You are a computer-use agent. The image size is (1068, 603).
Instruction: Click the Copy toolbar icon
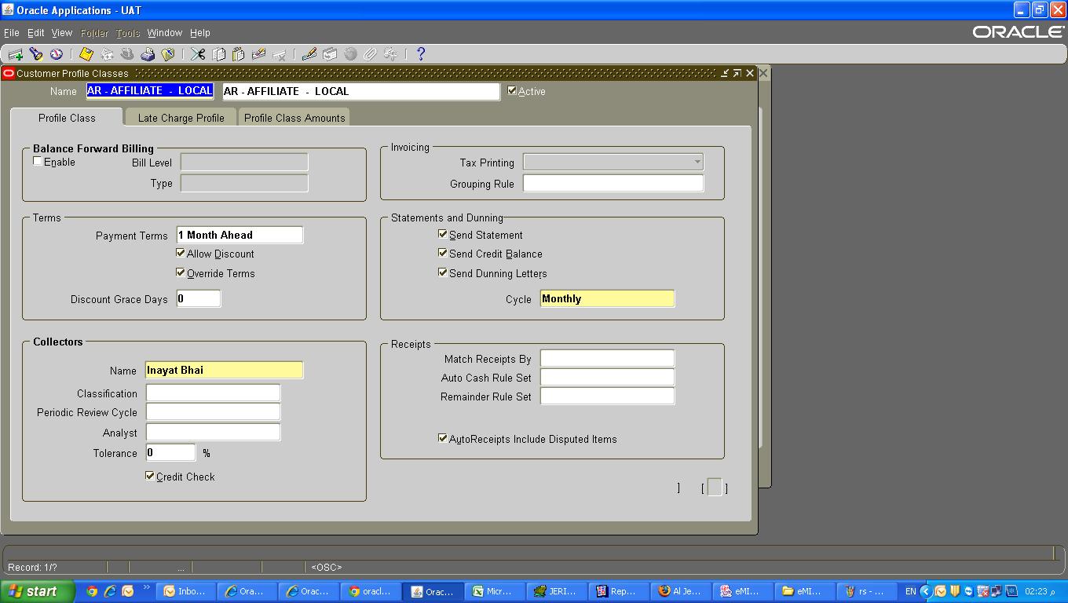point(218,54)
